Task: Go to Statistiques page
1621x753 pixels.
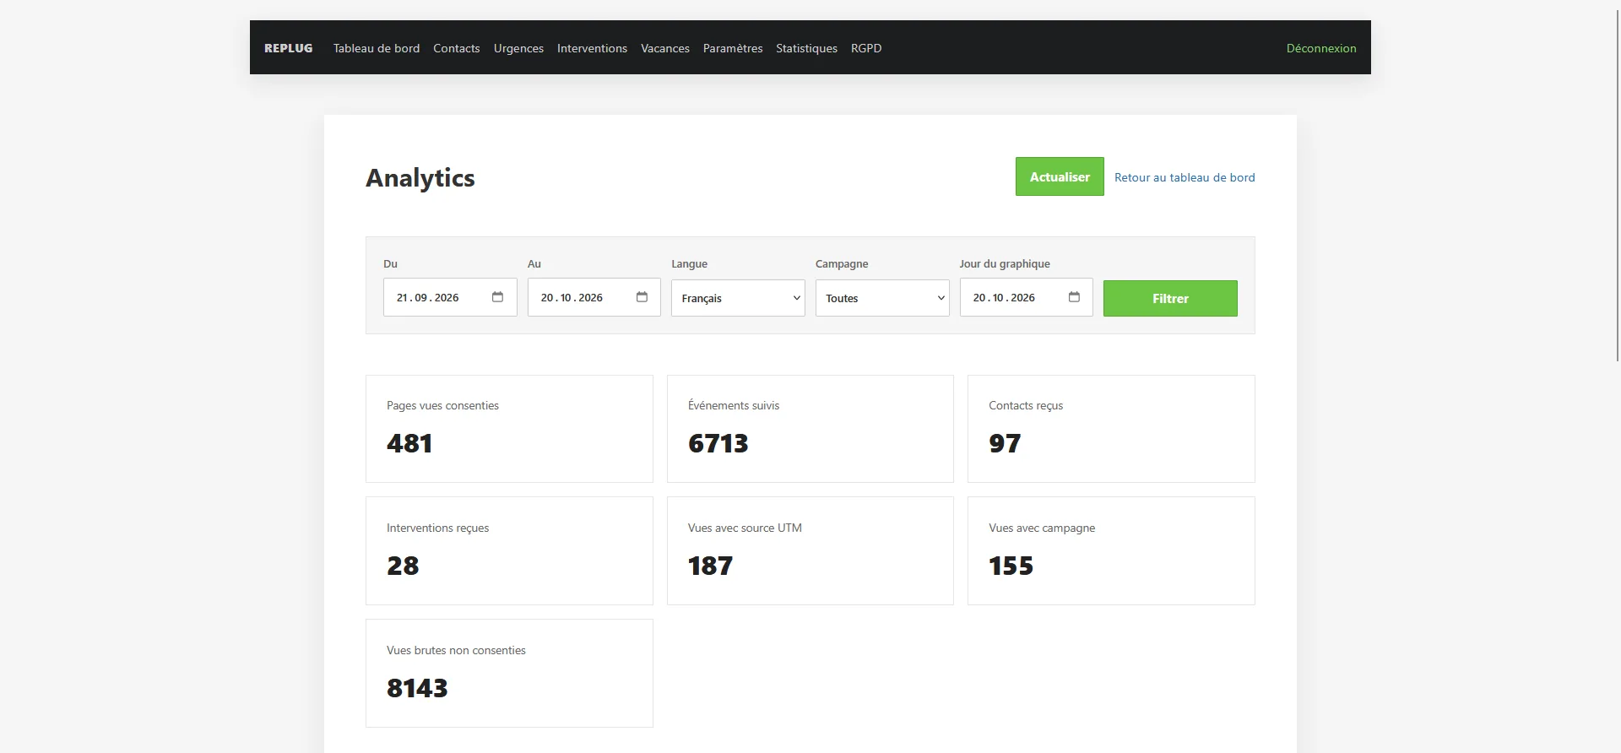Action: [x=806, y=48]
